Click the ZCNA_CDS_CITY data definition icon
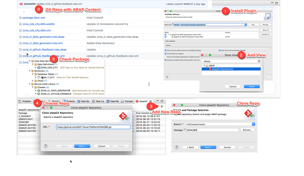Viewport: 304px width, 176px height. [39, 68]
